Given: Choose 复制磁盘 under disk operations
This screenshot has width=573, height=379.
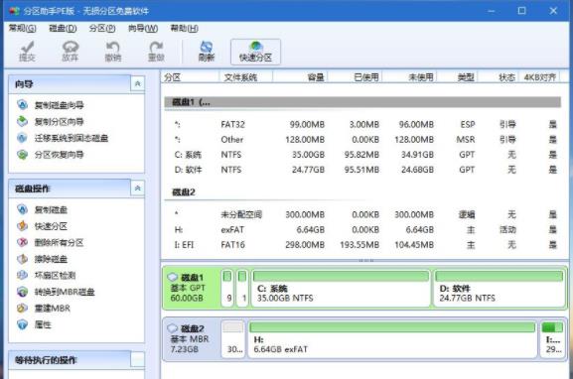Looking at the screenshot, I should [x=42, y=209].
